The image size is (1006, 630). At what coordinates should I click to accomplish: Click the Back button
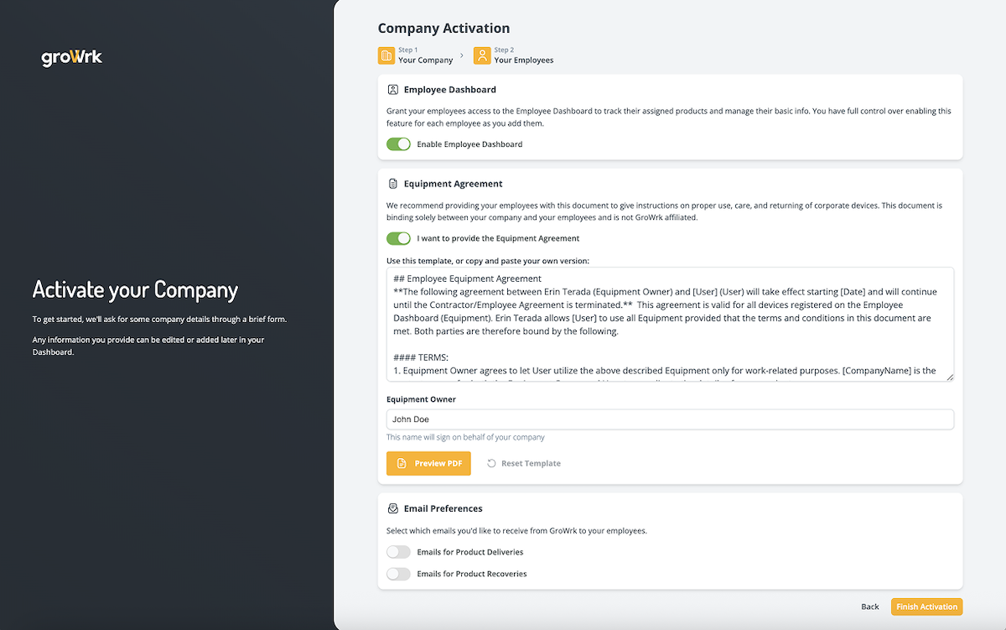[x=869, y=607]
